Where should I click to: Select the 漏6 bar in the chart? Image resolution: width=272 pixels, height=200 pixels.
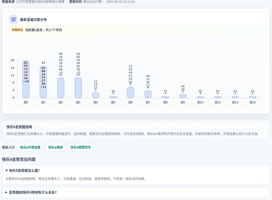click(131, 92)
